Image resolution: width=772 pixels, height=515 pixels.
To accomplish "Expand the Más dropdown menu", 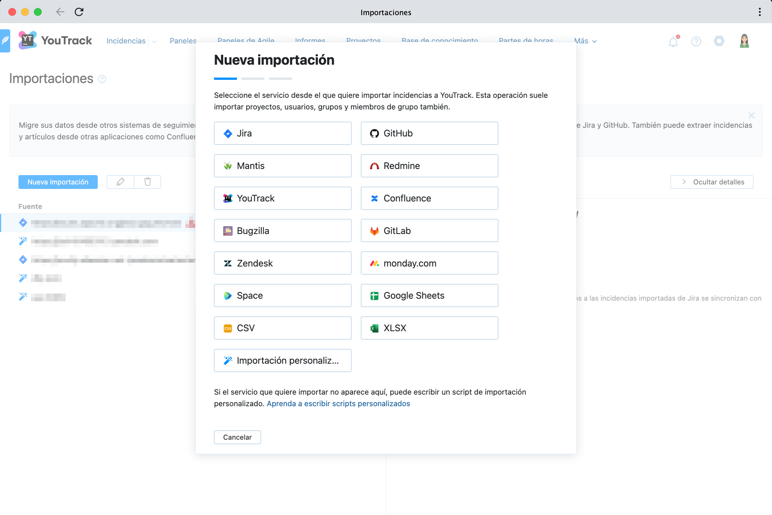I will tap(585, 41).
